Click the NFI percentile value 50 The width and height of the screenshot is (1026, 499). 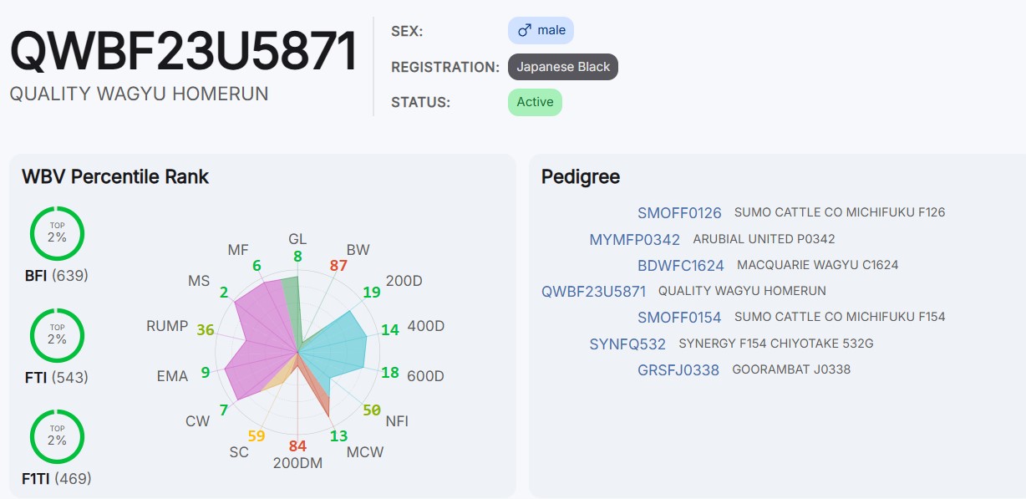[372, 410]
